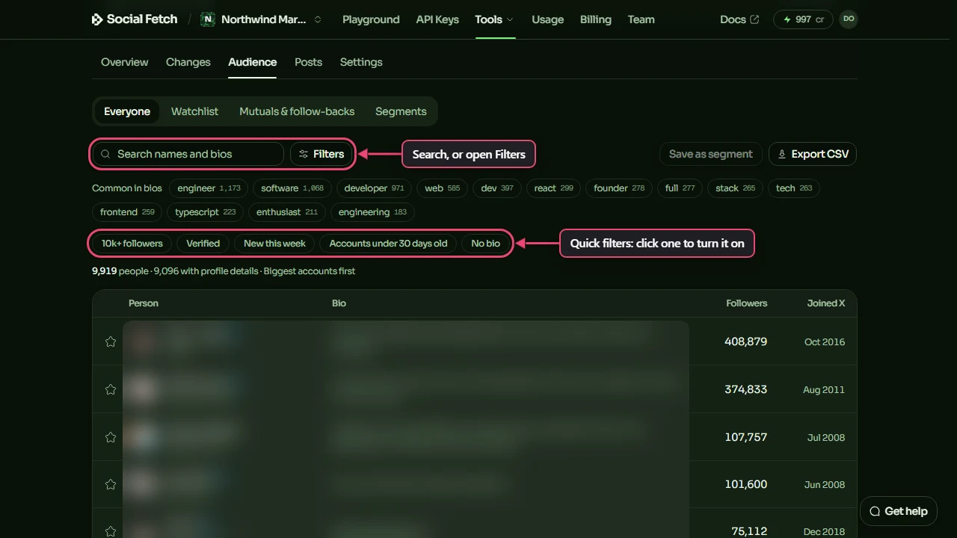Image resolution: width=957 pixels, height=538 pixels.
Task: Filter by the react bio keyword
Action: [x=554, y=188]
